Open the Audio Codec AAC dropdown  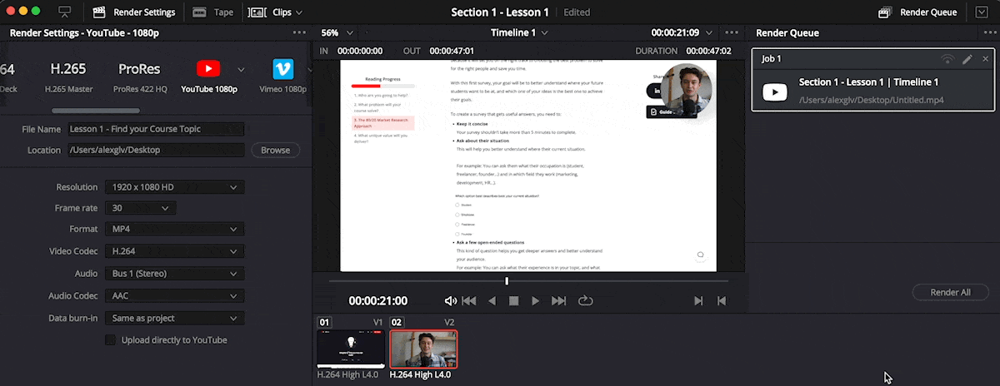pos(174,295)
